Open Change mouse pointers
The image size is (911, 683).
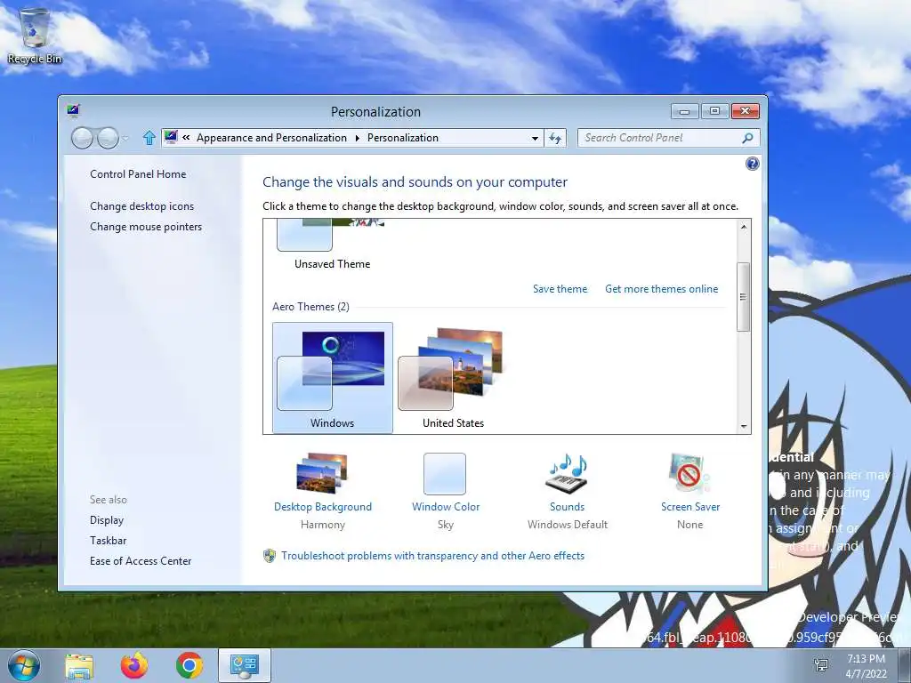point(146,227)
